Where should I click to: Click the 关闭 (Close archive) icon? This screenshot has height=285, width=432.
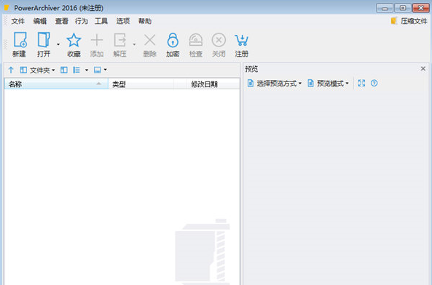(219, 40)
